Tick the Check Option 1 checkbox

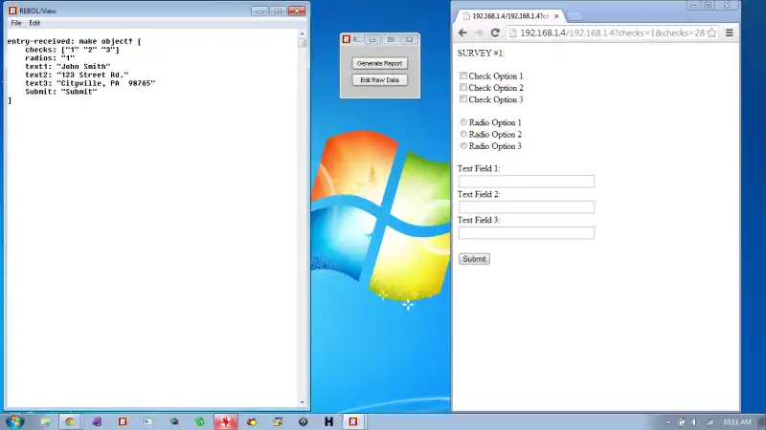[x=463, y=75]
